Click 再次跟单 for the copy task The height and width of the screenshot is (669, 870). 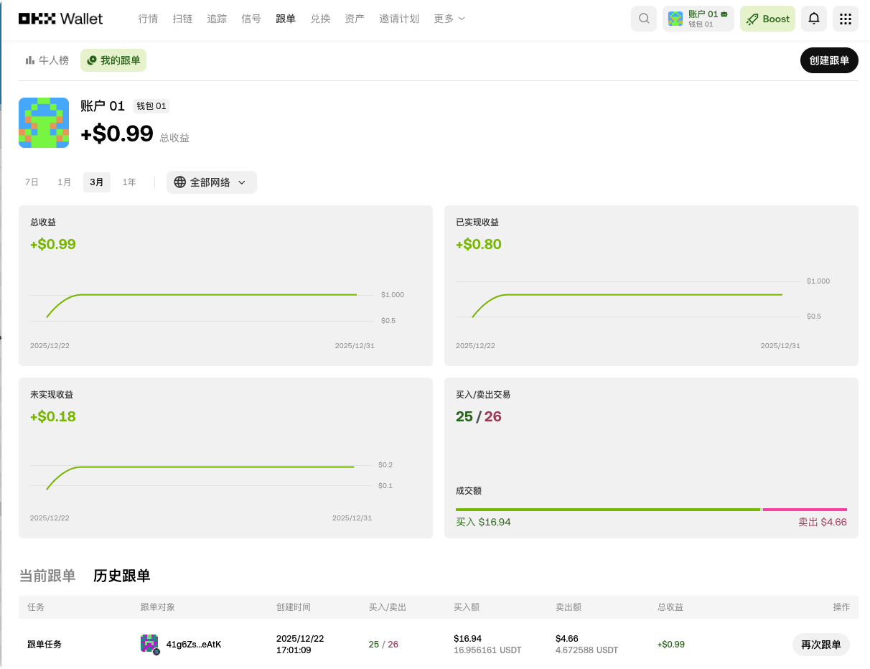820,645
